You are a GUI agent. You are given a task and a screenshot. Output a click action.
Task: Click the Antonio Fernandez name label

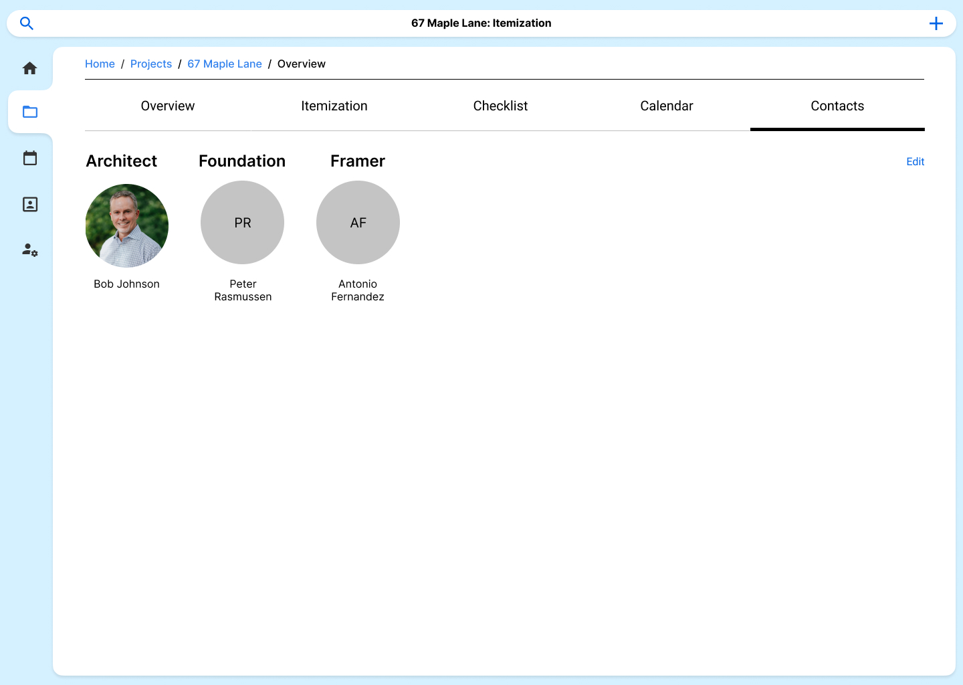(x=358, y=290)
